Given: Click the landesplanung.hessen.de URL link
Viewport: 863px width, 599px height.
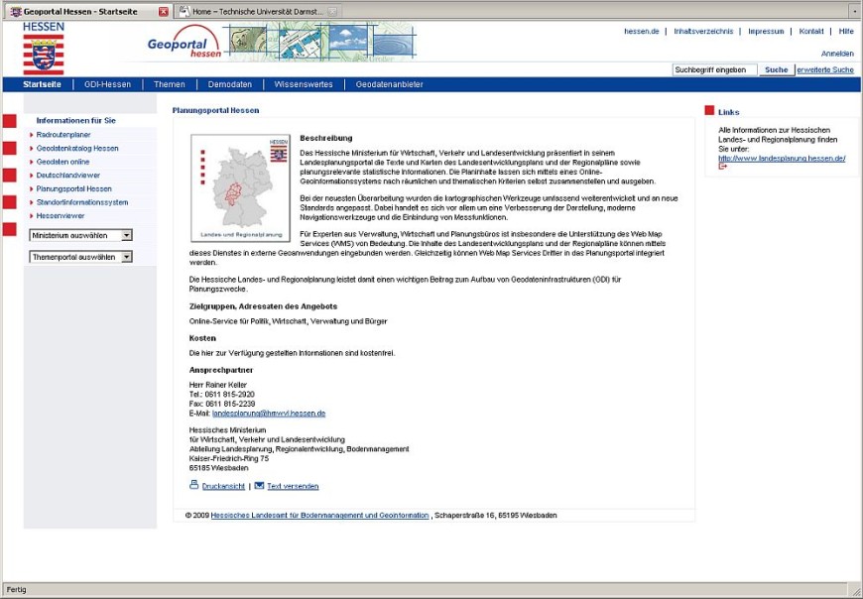Looking at the screenshot, I should (x=782, y=159).
